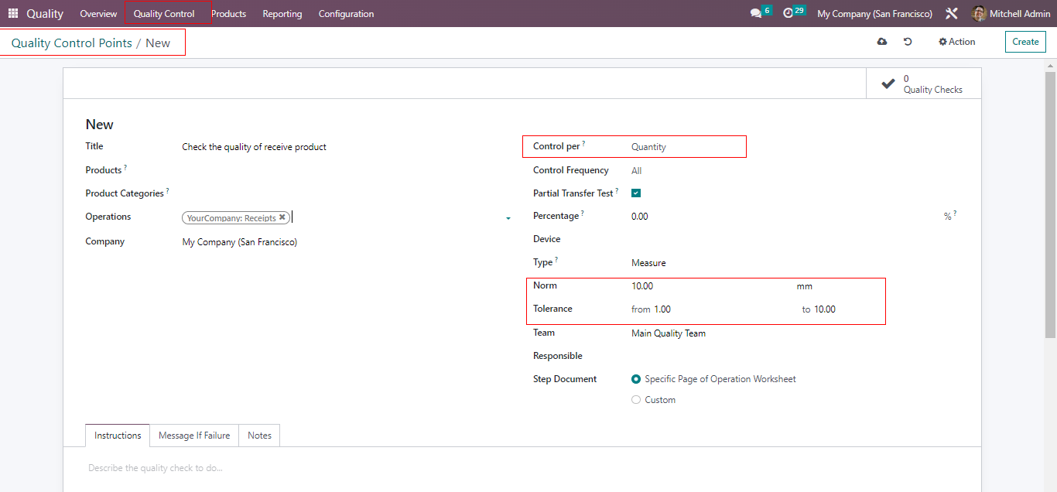Screen dimensions: 1057x492
Task: Click the Norm value field
Action: coord(696,286)
